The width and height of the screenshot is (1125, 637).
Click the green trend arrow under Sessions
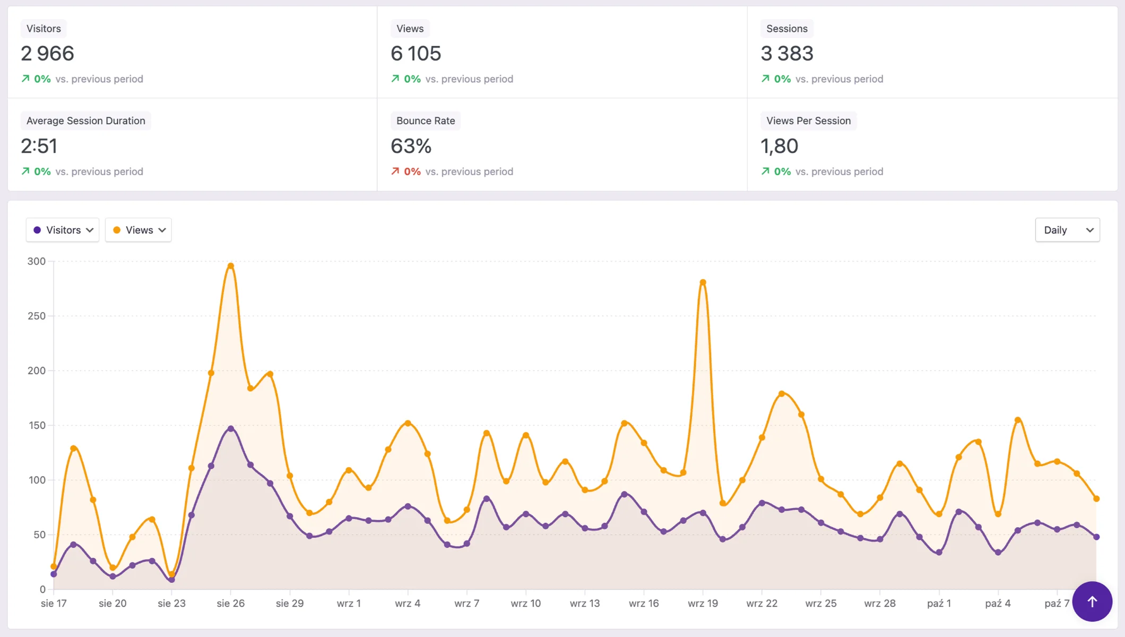point(765,79)
